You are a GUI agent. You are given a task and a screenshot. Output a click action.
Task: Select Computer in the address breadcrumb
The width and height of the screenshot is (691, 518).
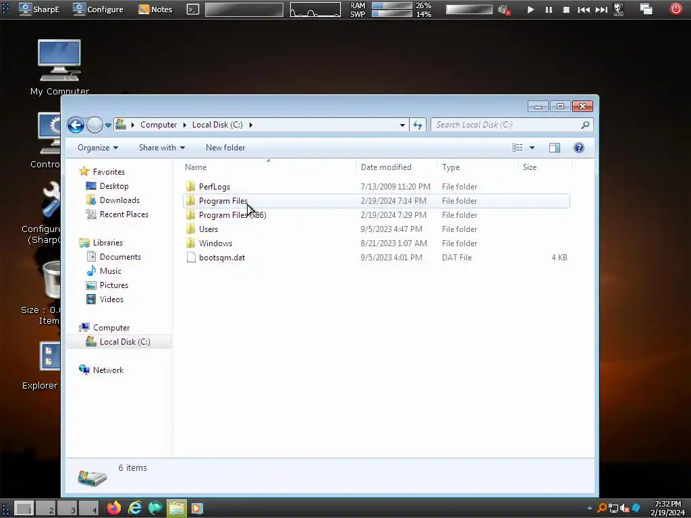coord(159,125)
